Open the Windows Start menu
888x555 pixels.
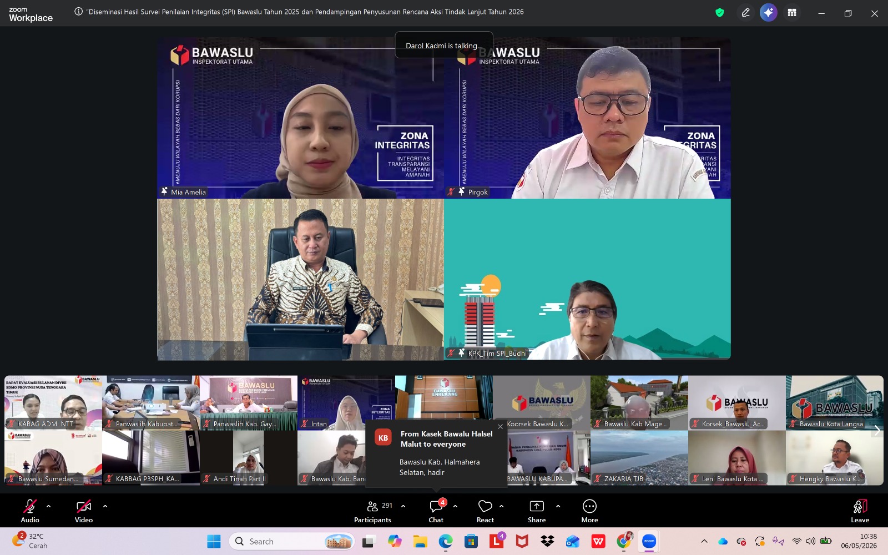click(214, 541)
